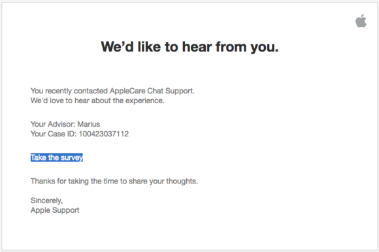Click the We'd like to hear from you headline
379x252 pixels.
pos(189,47)
